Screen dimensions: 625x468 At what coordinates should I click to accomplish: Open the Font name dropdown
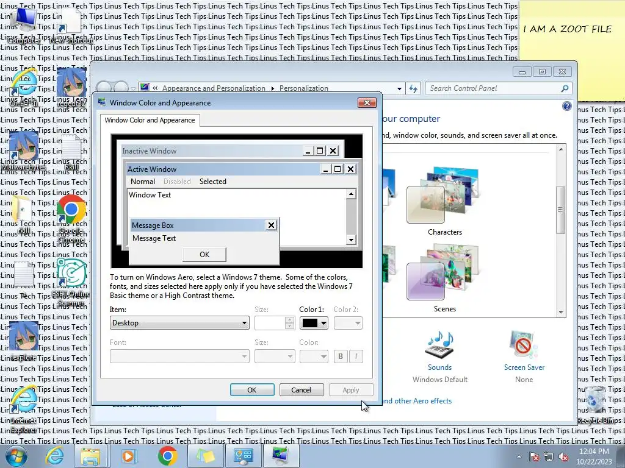pos(179,356)
